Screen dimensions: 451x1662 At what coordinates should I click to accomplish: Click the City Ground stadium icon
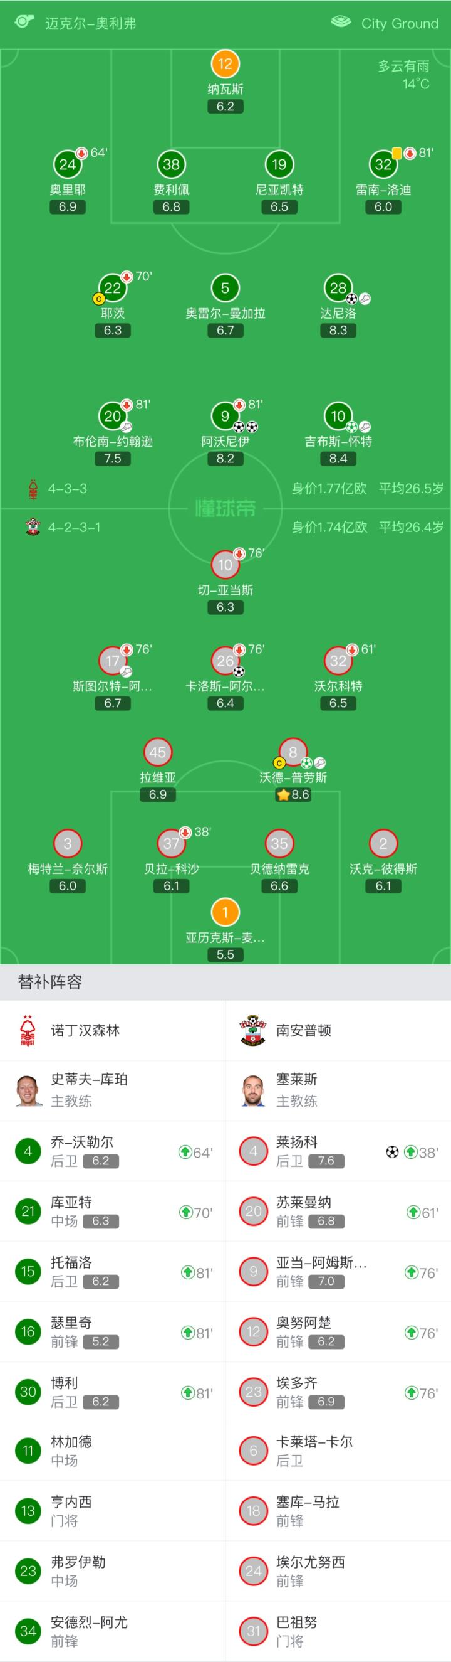pyautogui.click(x=340, y=22)
